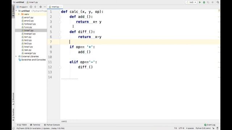Open the Python Console tool window
This screenshot has height=130, width=232.
pyautogui.click(x=52, y=125)
